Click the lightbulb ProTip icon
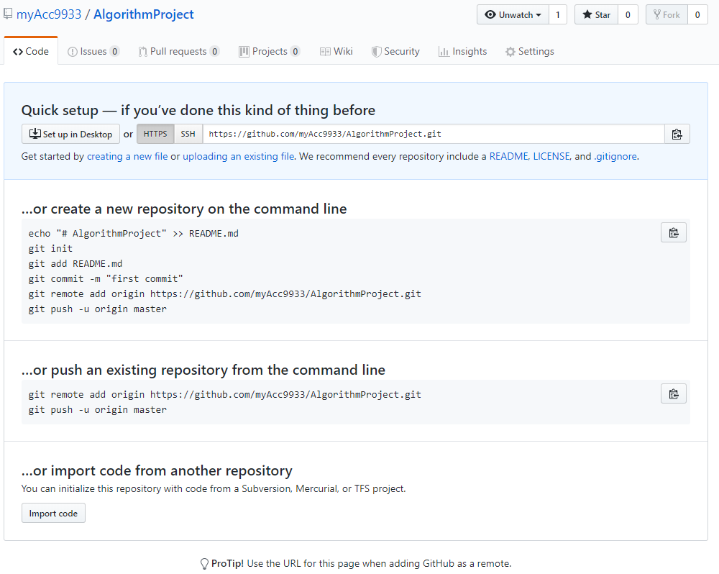The height and width of the screenshot is (574, 719). pyautogui.click(x=204, y=563)
